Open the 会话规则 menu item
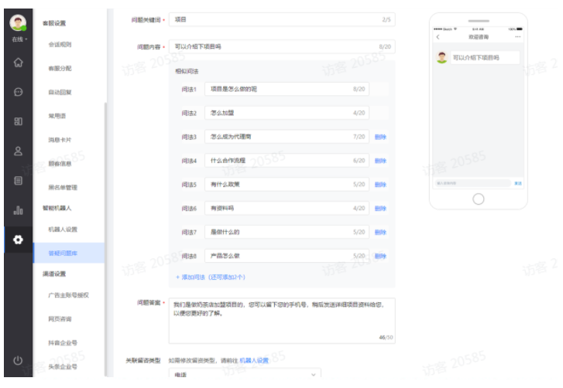 [x=60, y=44]
